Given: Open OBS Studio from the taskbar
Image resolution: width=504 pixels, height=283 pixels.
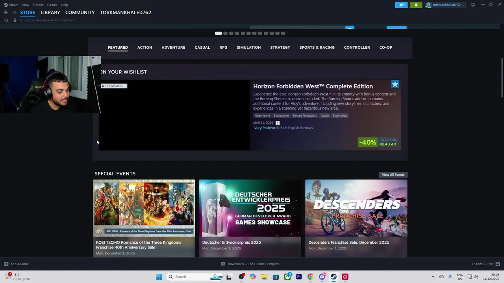Looking at the screenshot, I should [x=241, y=277].
